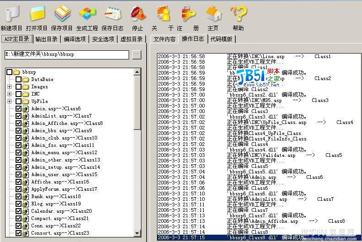362x242 pixels.
Task: Open a project with 打开项目 icon
Action: pos(37,13)
